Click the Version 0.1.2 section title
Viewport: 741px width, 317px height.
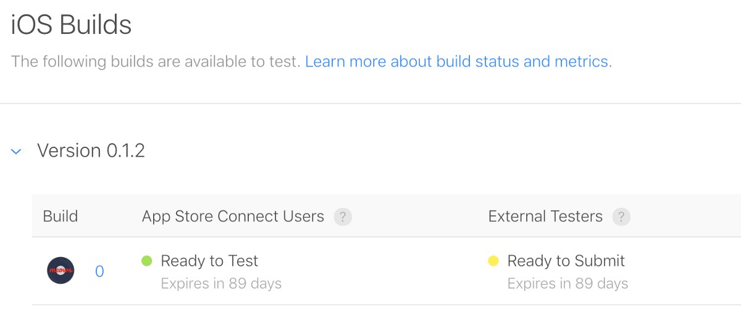click(x=91, y=150)
